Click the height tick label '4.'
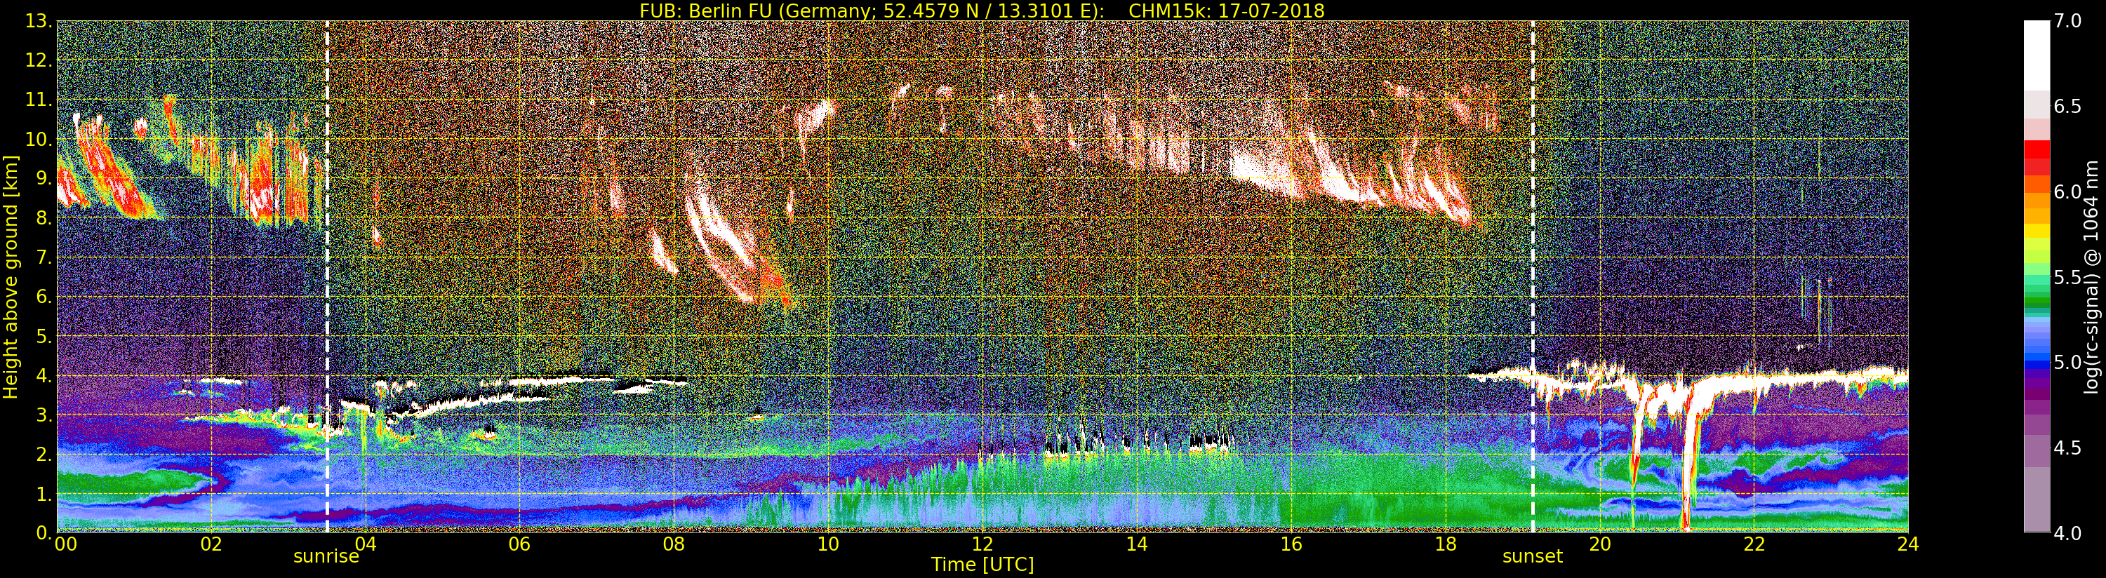Viewport: 2106px width, 578px height. (44, 376)
